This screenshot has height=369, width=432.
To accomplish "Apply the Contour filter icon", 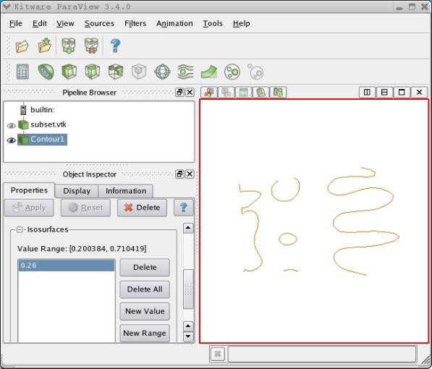I will [x=46, y=72].
